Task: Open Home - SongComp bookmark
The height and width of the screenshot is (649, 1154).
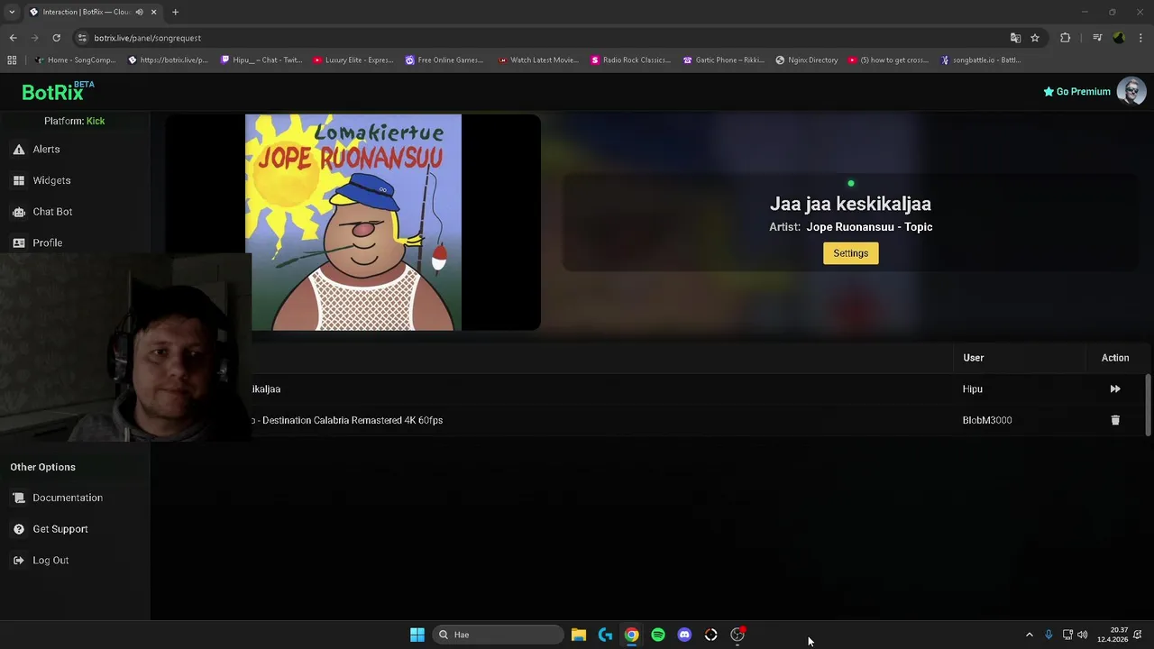Action: [x=76, y=60]
